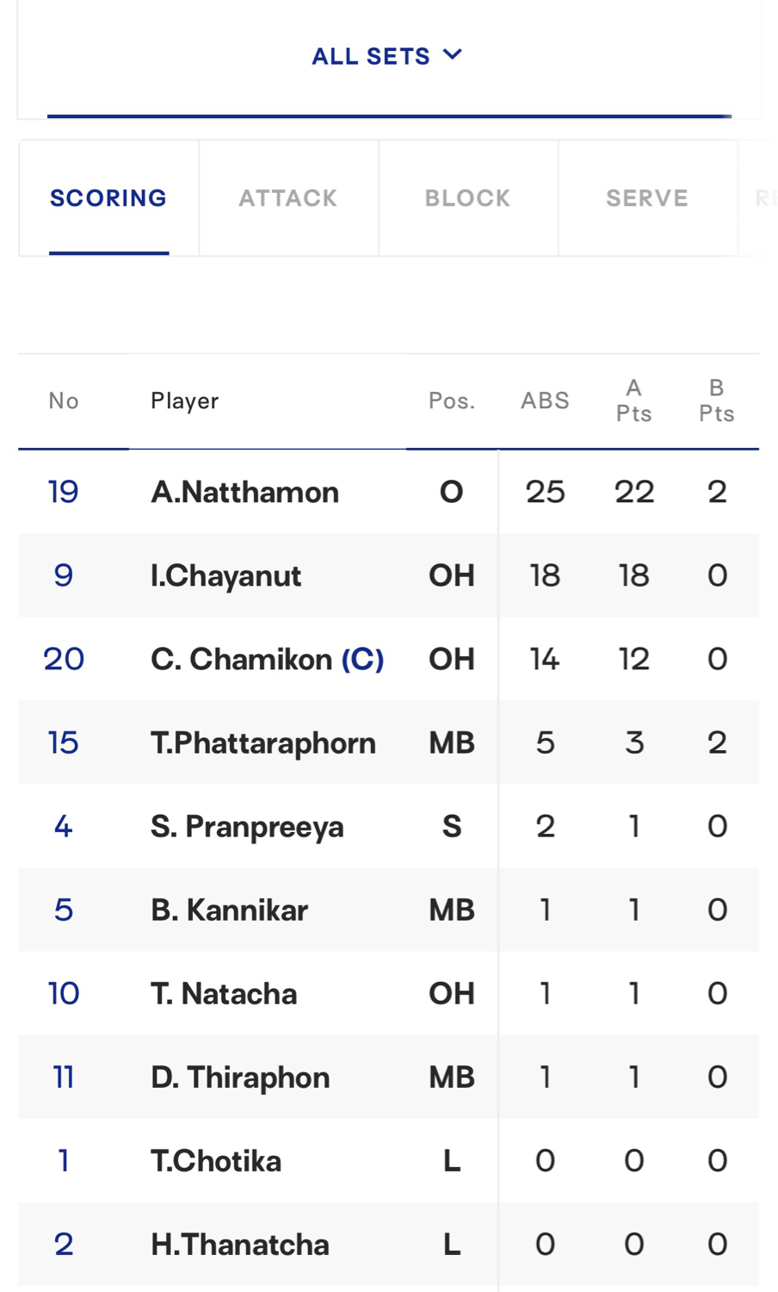The image size is (778, 1292).
Task: Open player I.Chayanut's profile
Action: (x=226, y=575)
